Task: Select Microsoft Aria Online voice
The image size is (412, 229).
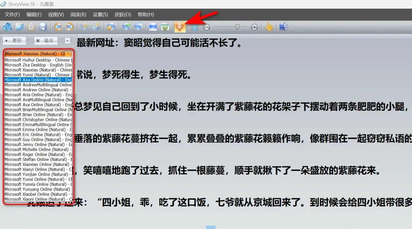Action: 38,95
